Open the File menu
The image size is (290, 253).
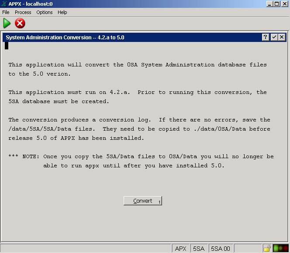[6, 12]
